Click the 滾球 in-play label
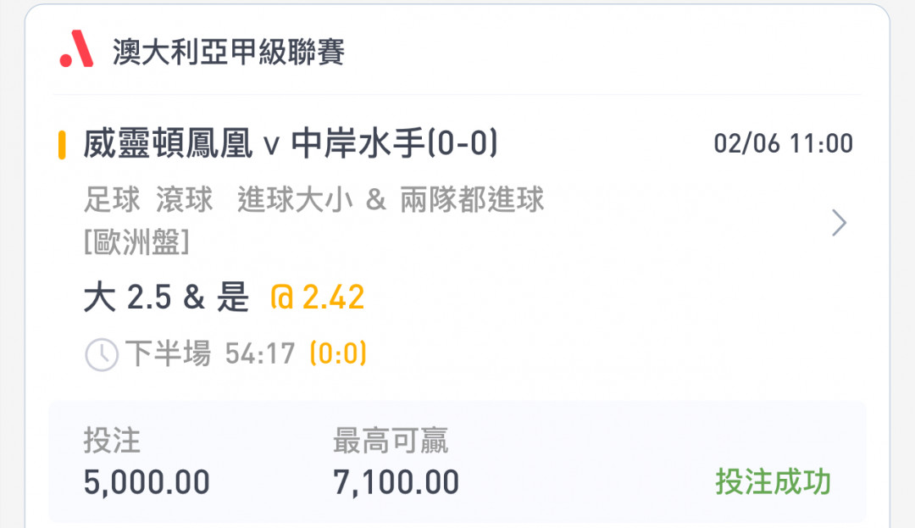This screenshot has height=528, width=915. pos(185,199)
